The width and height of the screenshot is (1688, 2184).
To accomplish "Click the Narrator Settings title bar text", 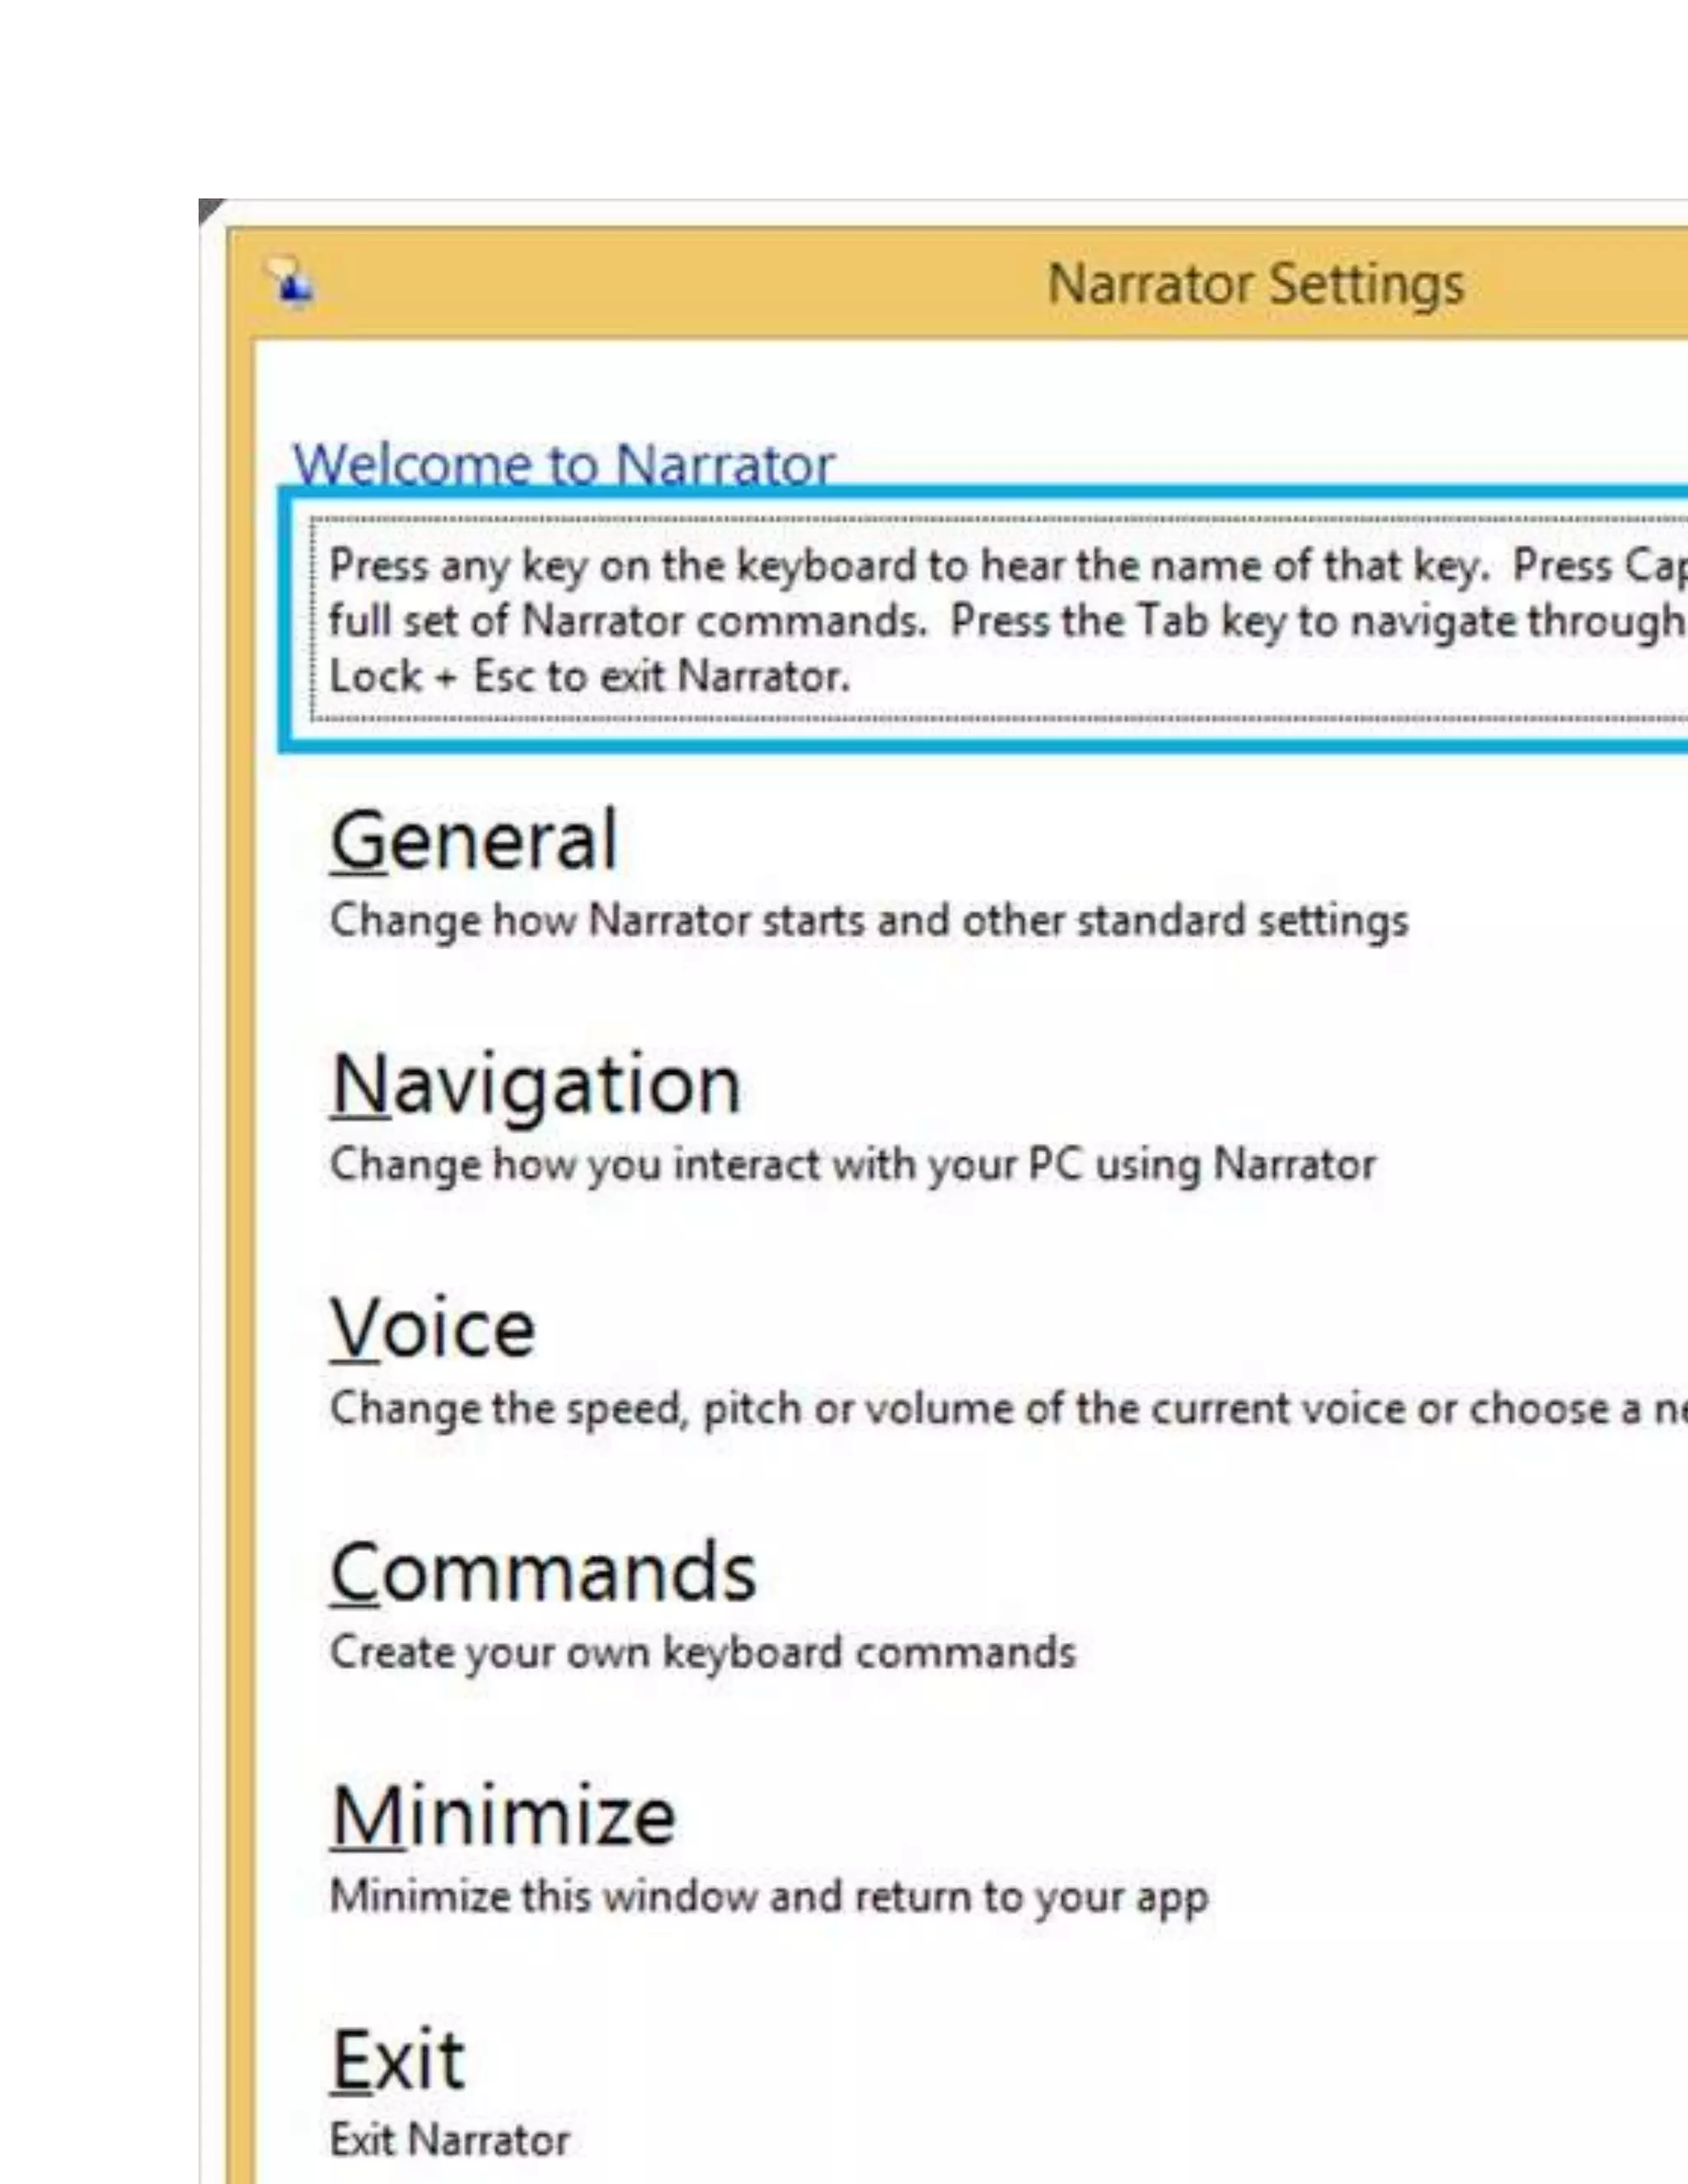I will click(1255, 284).
